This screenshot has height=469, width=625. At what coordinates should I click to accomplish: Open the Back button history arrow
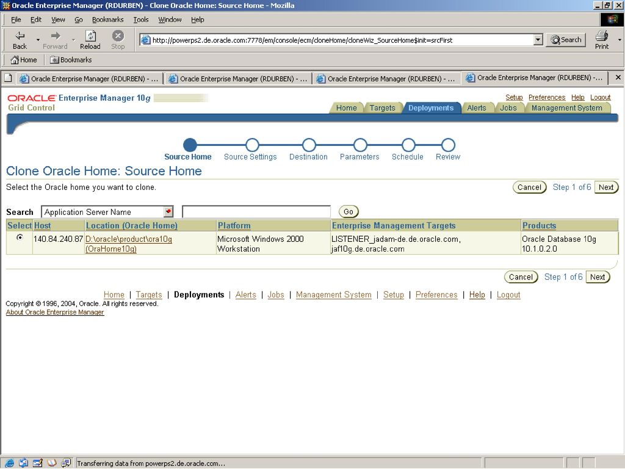[x=38, y=40]
